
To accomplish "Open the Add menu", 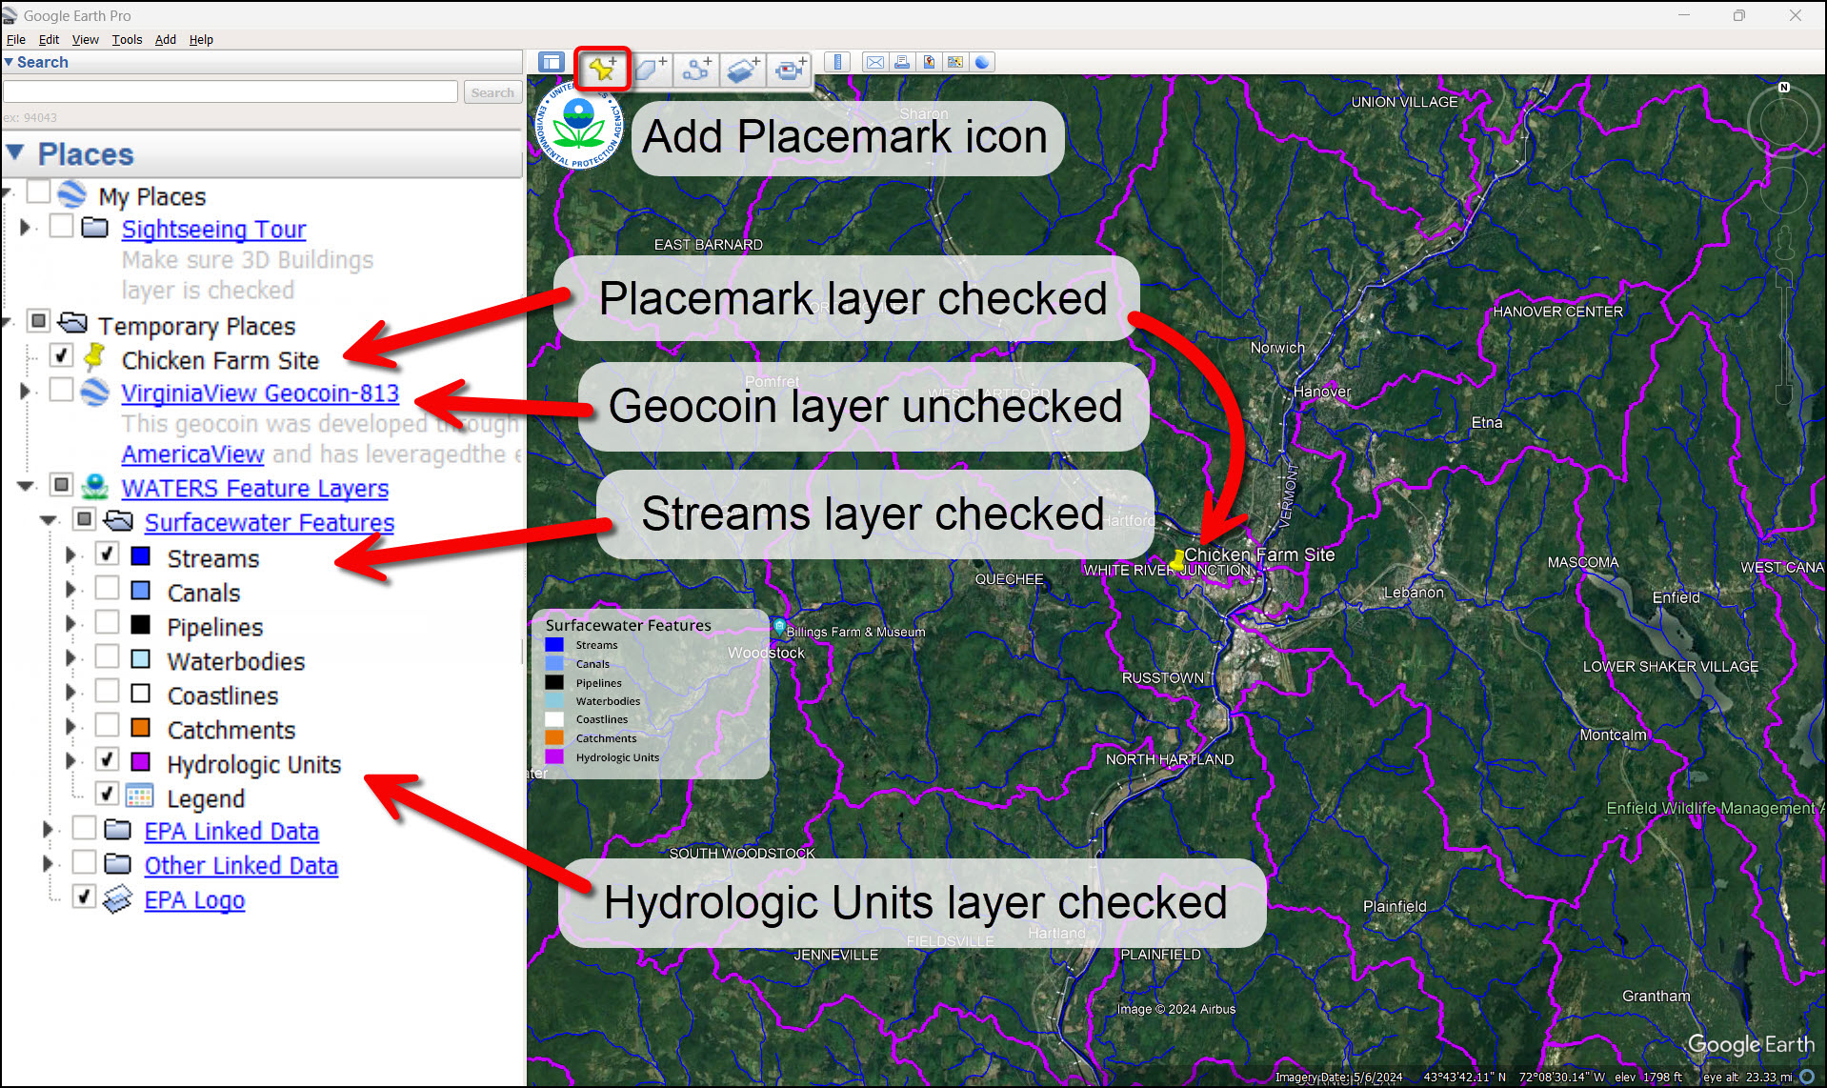I will [166, 39].
